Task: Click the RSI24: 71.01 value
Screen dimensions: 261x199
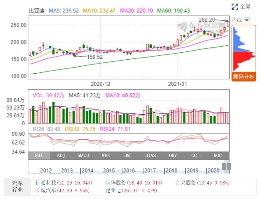Action: coord(115,129)
